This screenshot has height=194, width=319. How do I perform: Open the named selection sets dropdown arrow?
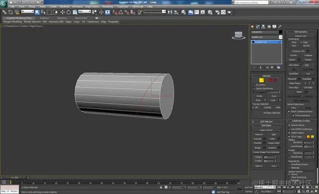[164, 11]
